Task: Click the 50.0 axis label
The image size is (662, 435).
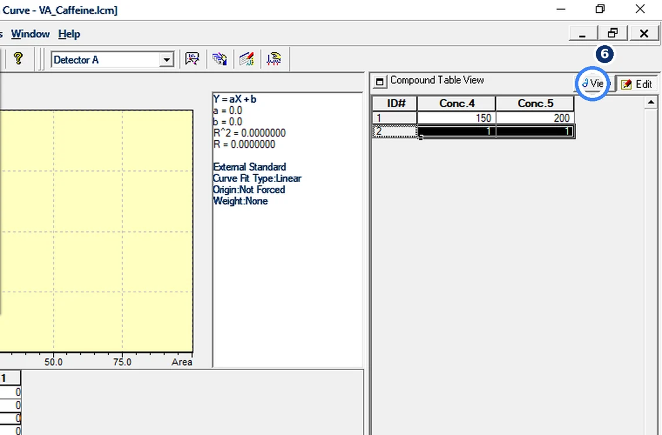Action: (x=53, y=362)
